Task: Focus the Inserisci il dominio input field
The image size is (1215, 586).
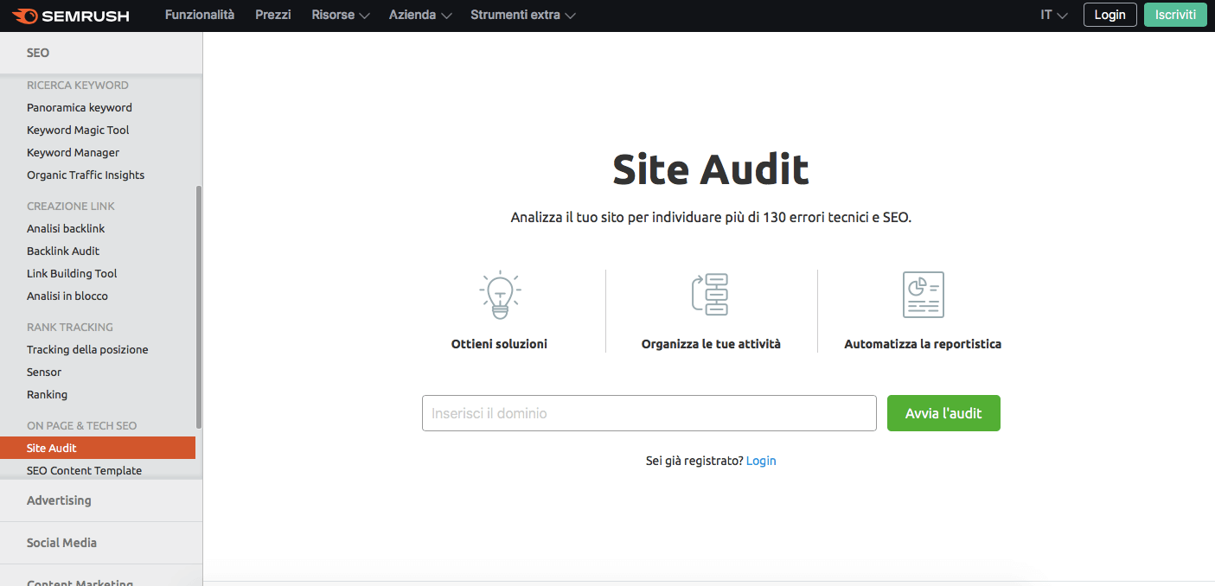Action: point(649,413)
